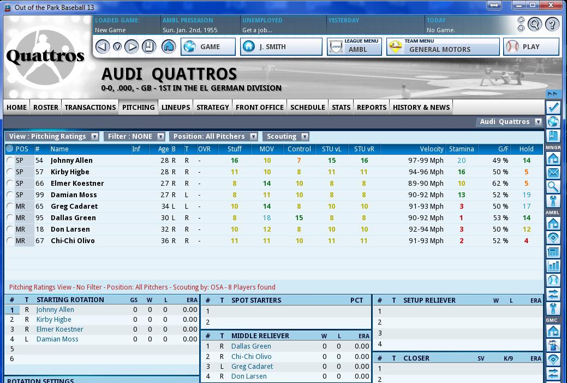This screenshot has width=567, height=383.
Task: Click the bookmark icon in the right sidebar
Action: click(553, 136)
